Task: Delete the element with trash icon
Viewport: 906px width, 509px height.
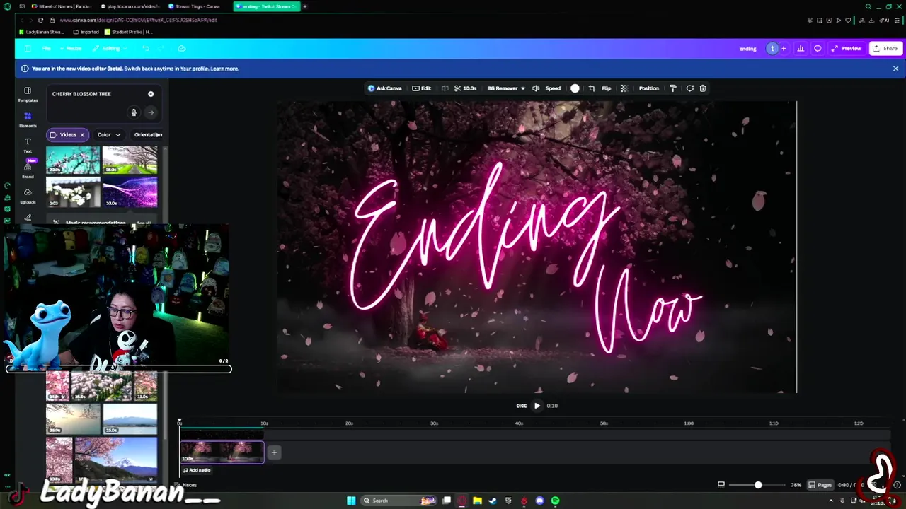Action: [x=703, y=88]
